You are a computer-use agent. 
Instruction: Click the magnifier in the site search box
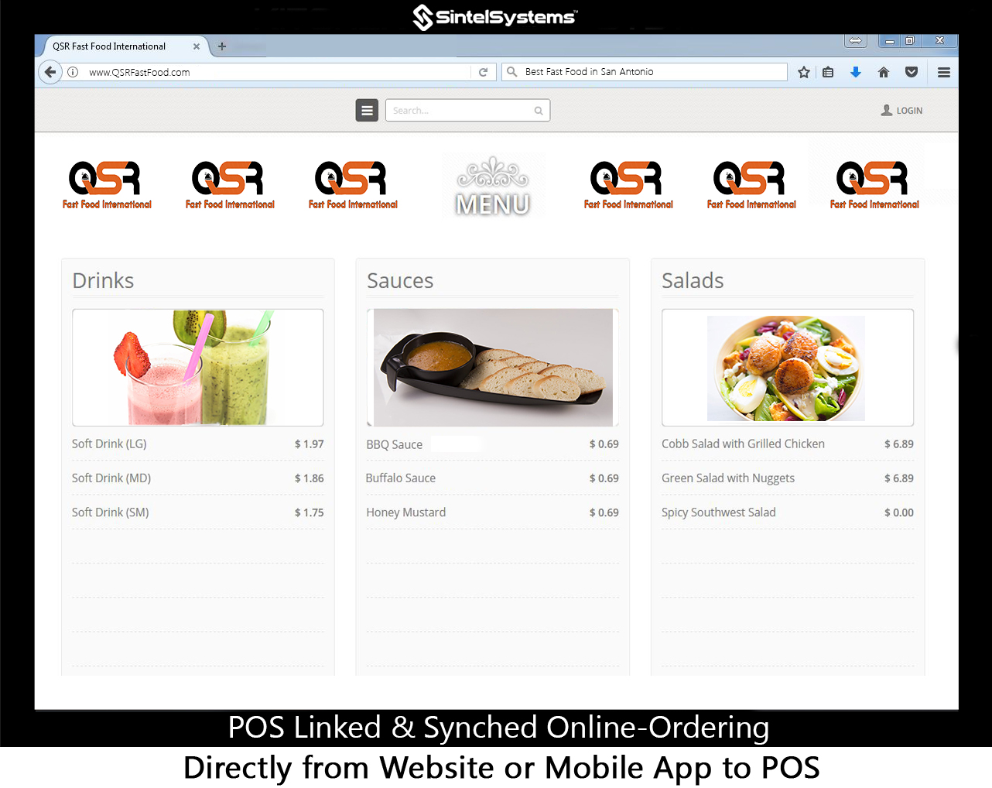tap(539, 111)
